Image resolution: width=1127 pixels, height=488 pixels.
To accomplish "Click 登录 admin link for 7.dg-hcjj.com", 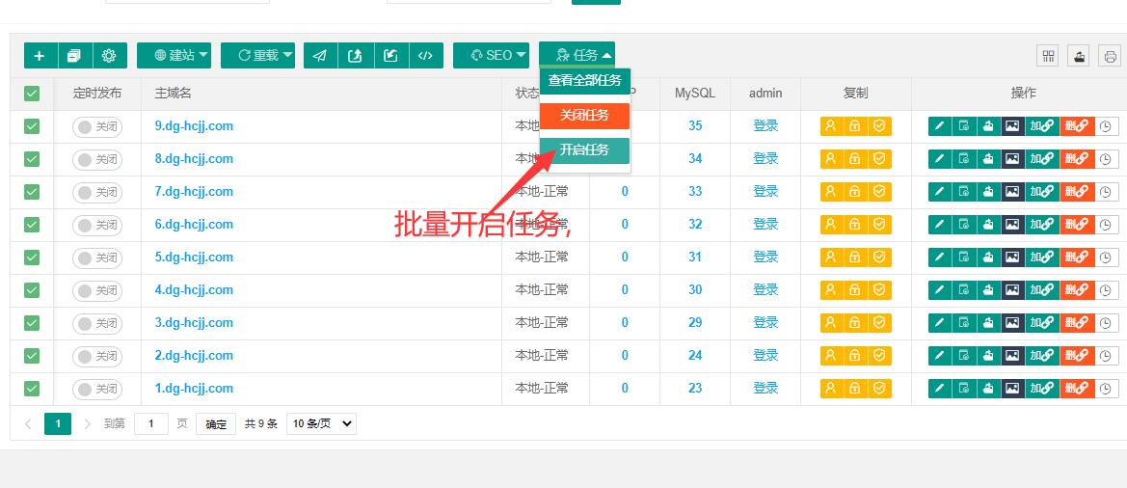I will click(765, 192).
